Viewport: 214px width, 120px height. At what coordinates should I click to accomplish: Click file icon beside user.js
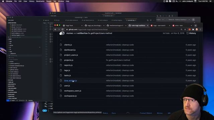[61, 86]
